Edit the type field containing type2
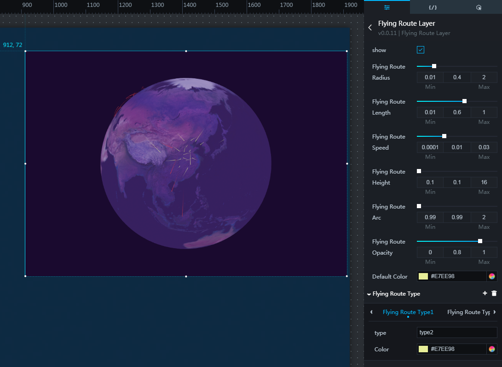The image size is (502, 367). click(457, 332)
